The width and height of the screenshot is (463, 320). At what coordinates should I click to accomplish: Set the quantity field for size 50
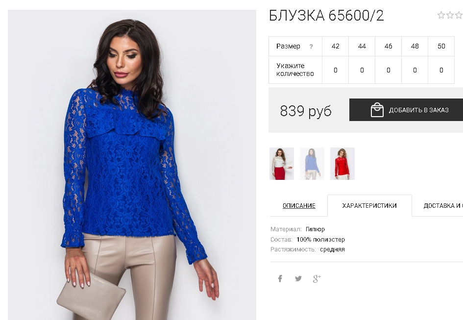coord(441,71)
